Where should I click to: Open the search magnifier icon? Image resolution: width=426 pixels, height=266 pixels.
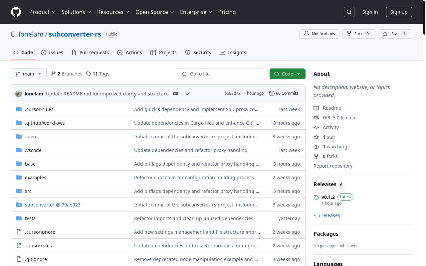pos(349,12)
